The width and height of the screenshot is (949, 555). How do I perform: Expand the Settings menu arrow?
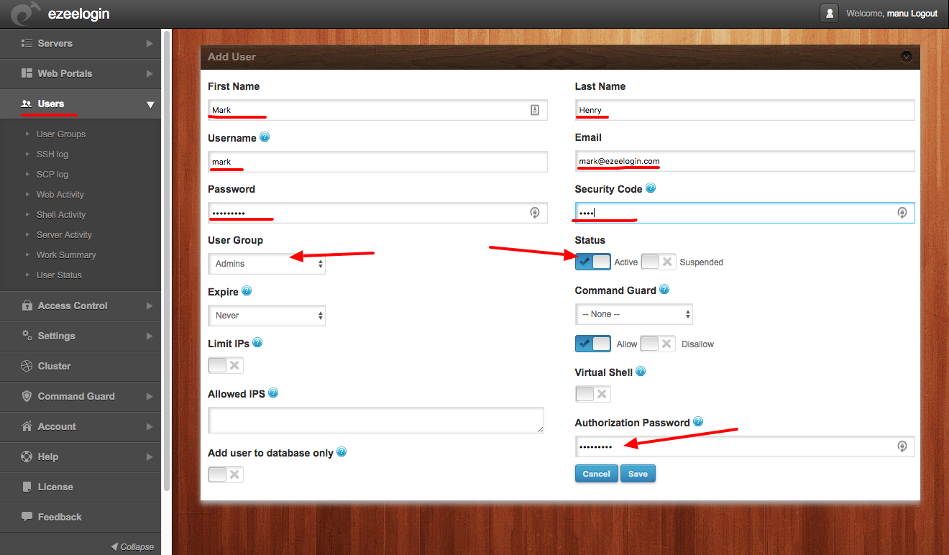[150, 336]
